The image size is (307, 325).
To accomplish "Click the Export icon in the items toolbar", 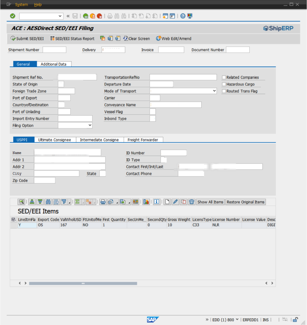I will (123, 202).
